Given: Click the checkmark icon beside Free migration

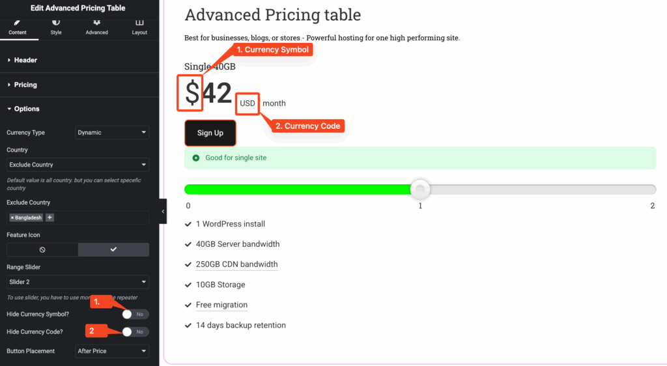Looking at the screenshot, I should (188, 305).
